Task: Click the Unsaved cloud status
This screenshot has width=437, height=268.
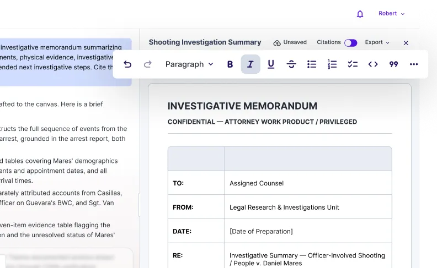Action: [x=290, y=42]
